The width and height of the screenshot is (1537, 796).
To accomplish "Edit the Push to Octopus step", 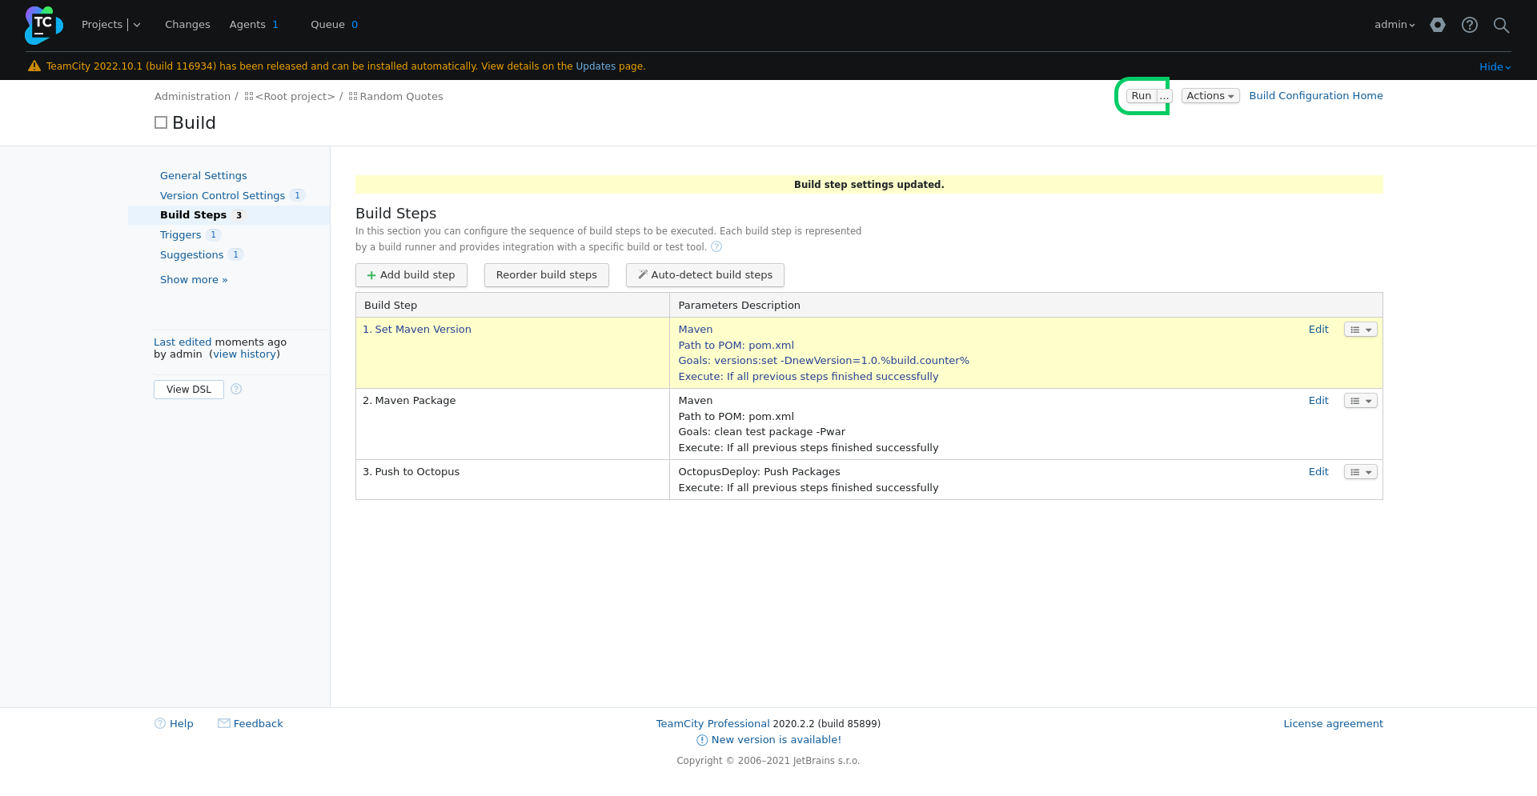I will tap(1318, 472).
